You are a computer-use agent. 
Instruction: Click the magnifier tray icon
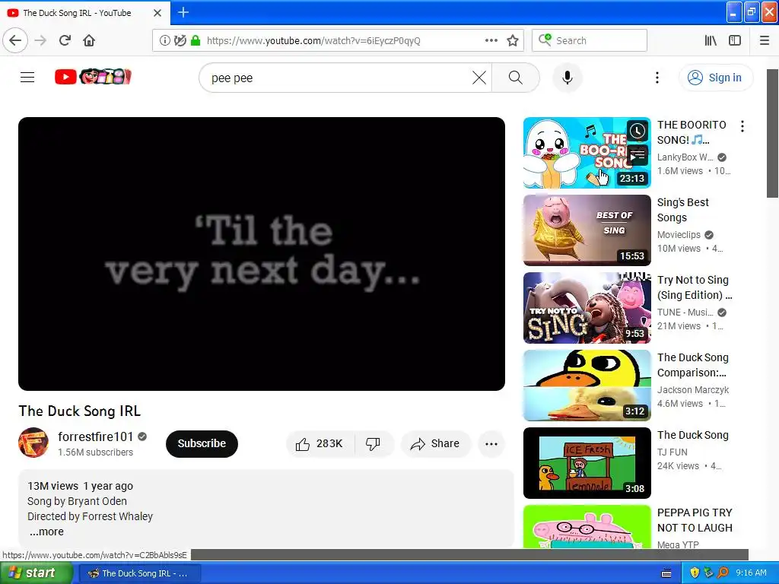pyautogui.click(x=723, y=573)
